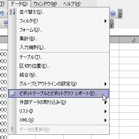Open second-row toolbar options dropdown
The width and height of the screenshot is (139, 139).
[112, 24]
